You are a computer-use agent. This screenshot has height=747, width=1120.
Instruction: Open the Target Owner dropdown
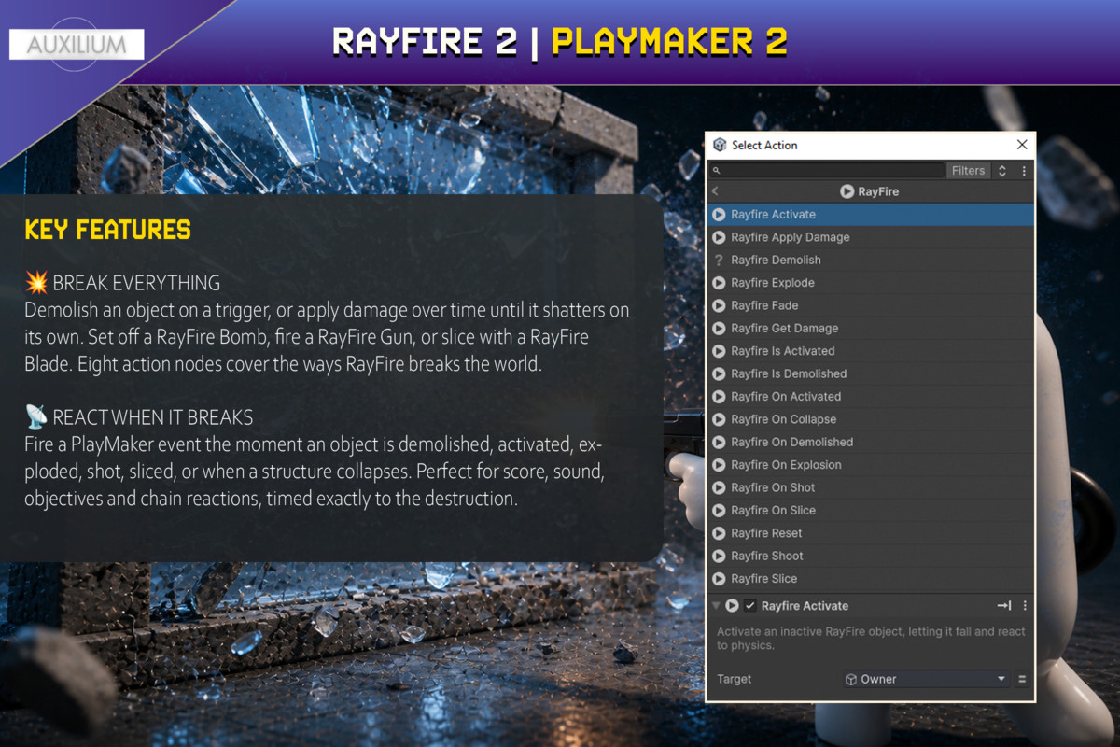(x=925, y=680)
